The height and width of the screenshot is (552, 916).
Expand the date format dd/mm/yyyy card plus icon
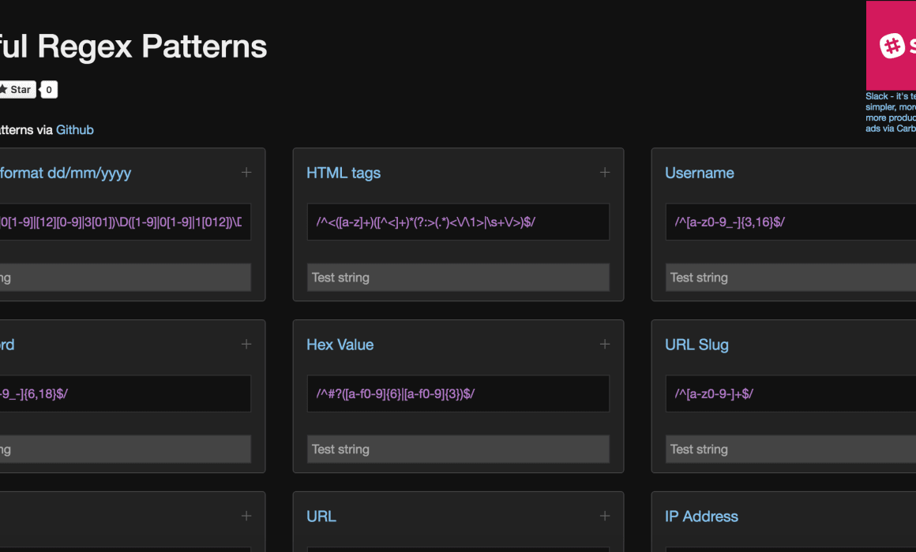tap(246, 172)
